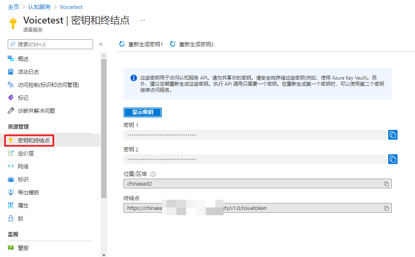This screenshot has width=415, height=257.
Task: Click the blue info icon in banner
Action: point(134,78)
